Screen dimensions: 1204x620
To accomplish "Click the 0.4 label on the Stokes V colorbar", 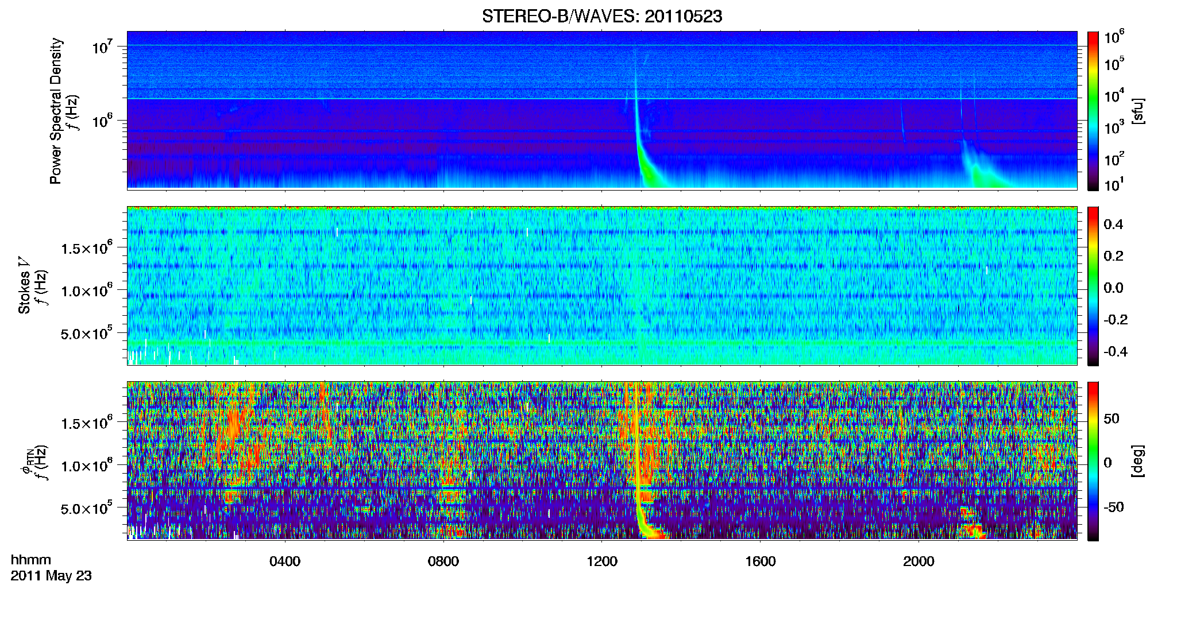I will (1113, 224).
